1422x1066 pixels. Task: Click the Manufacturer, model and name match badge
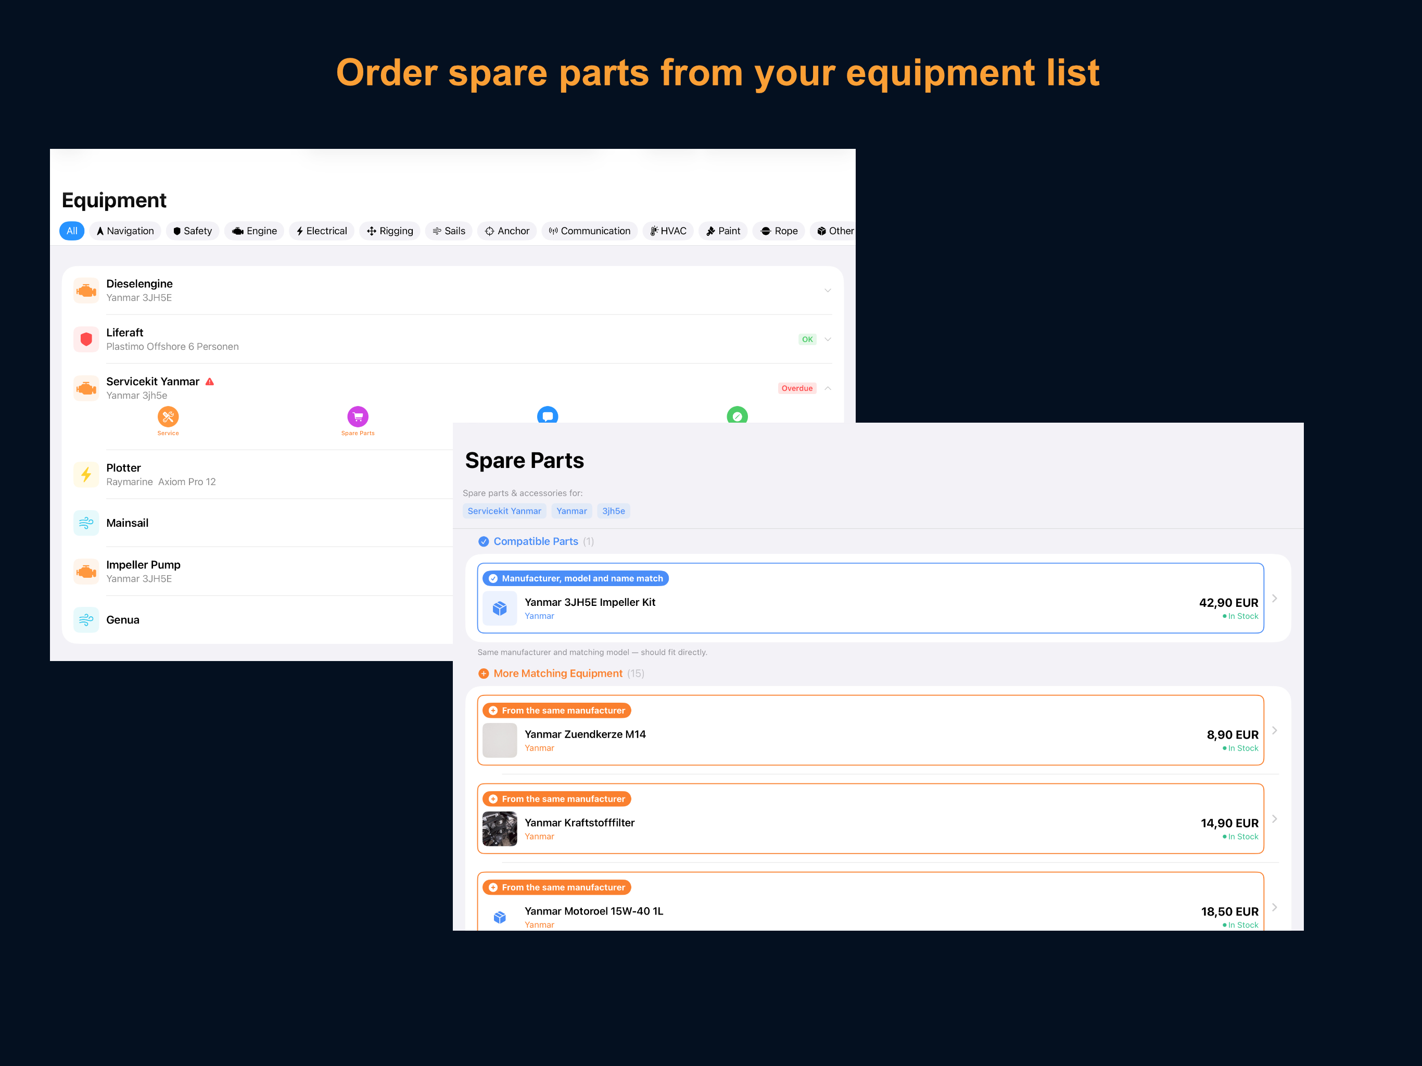(x=576, y=579)
